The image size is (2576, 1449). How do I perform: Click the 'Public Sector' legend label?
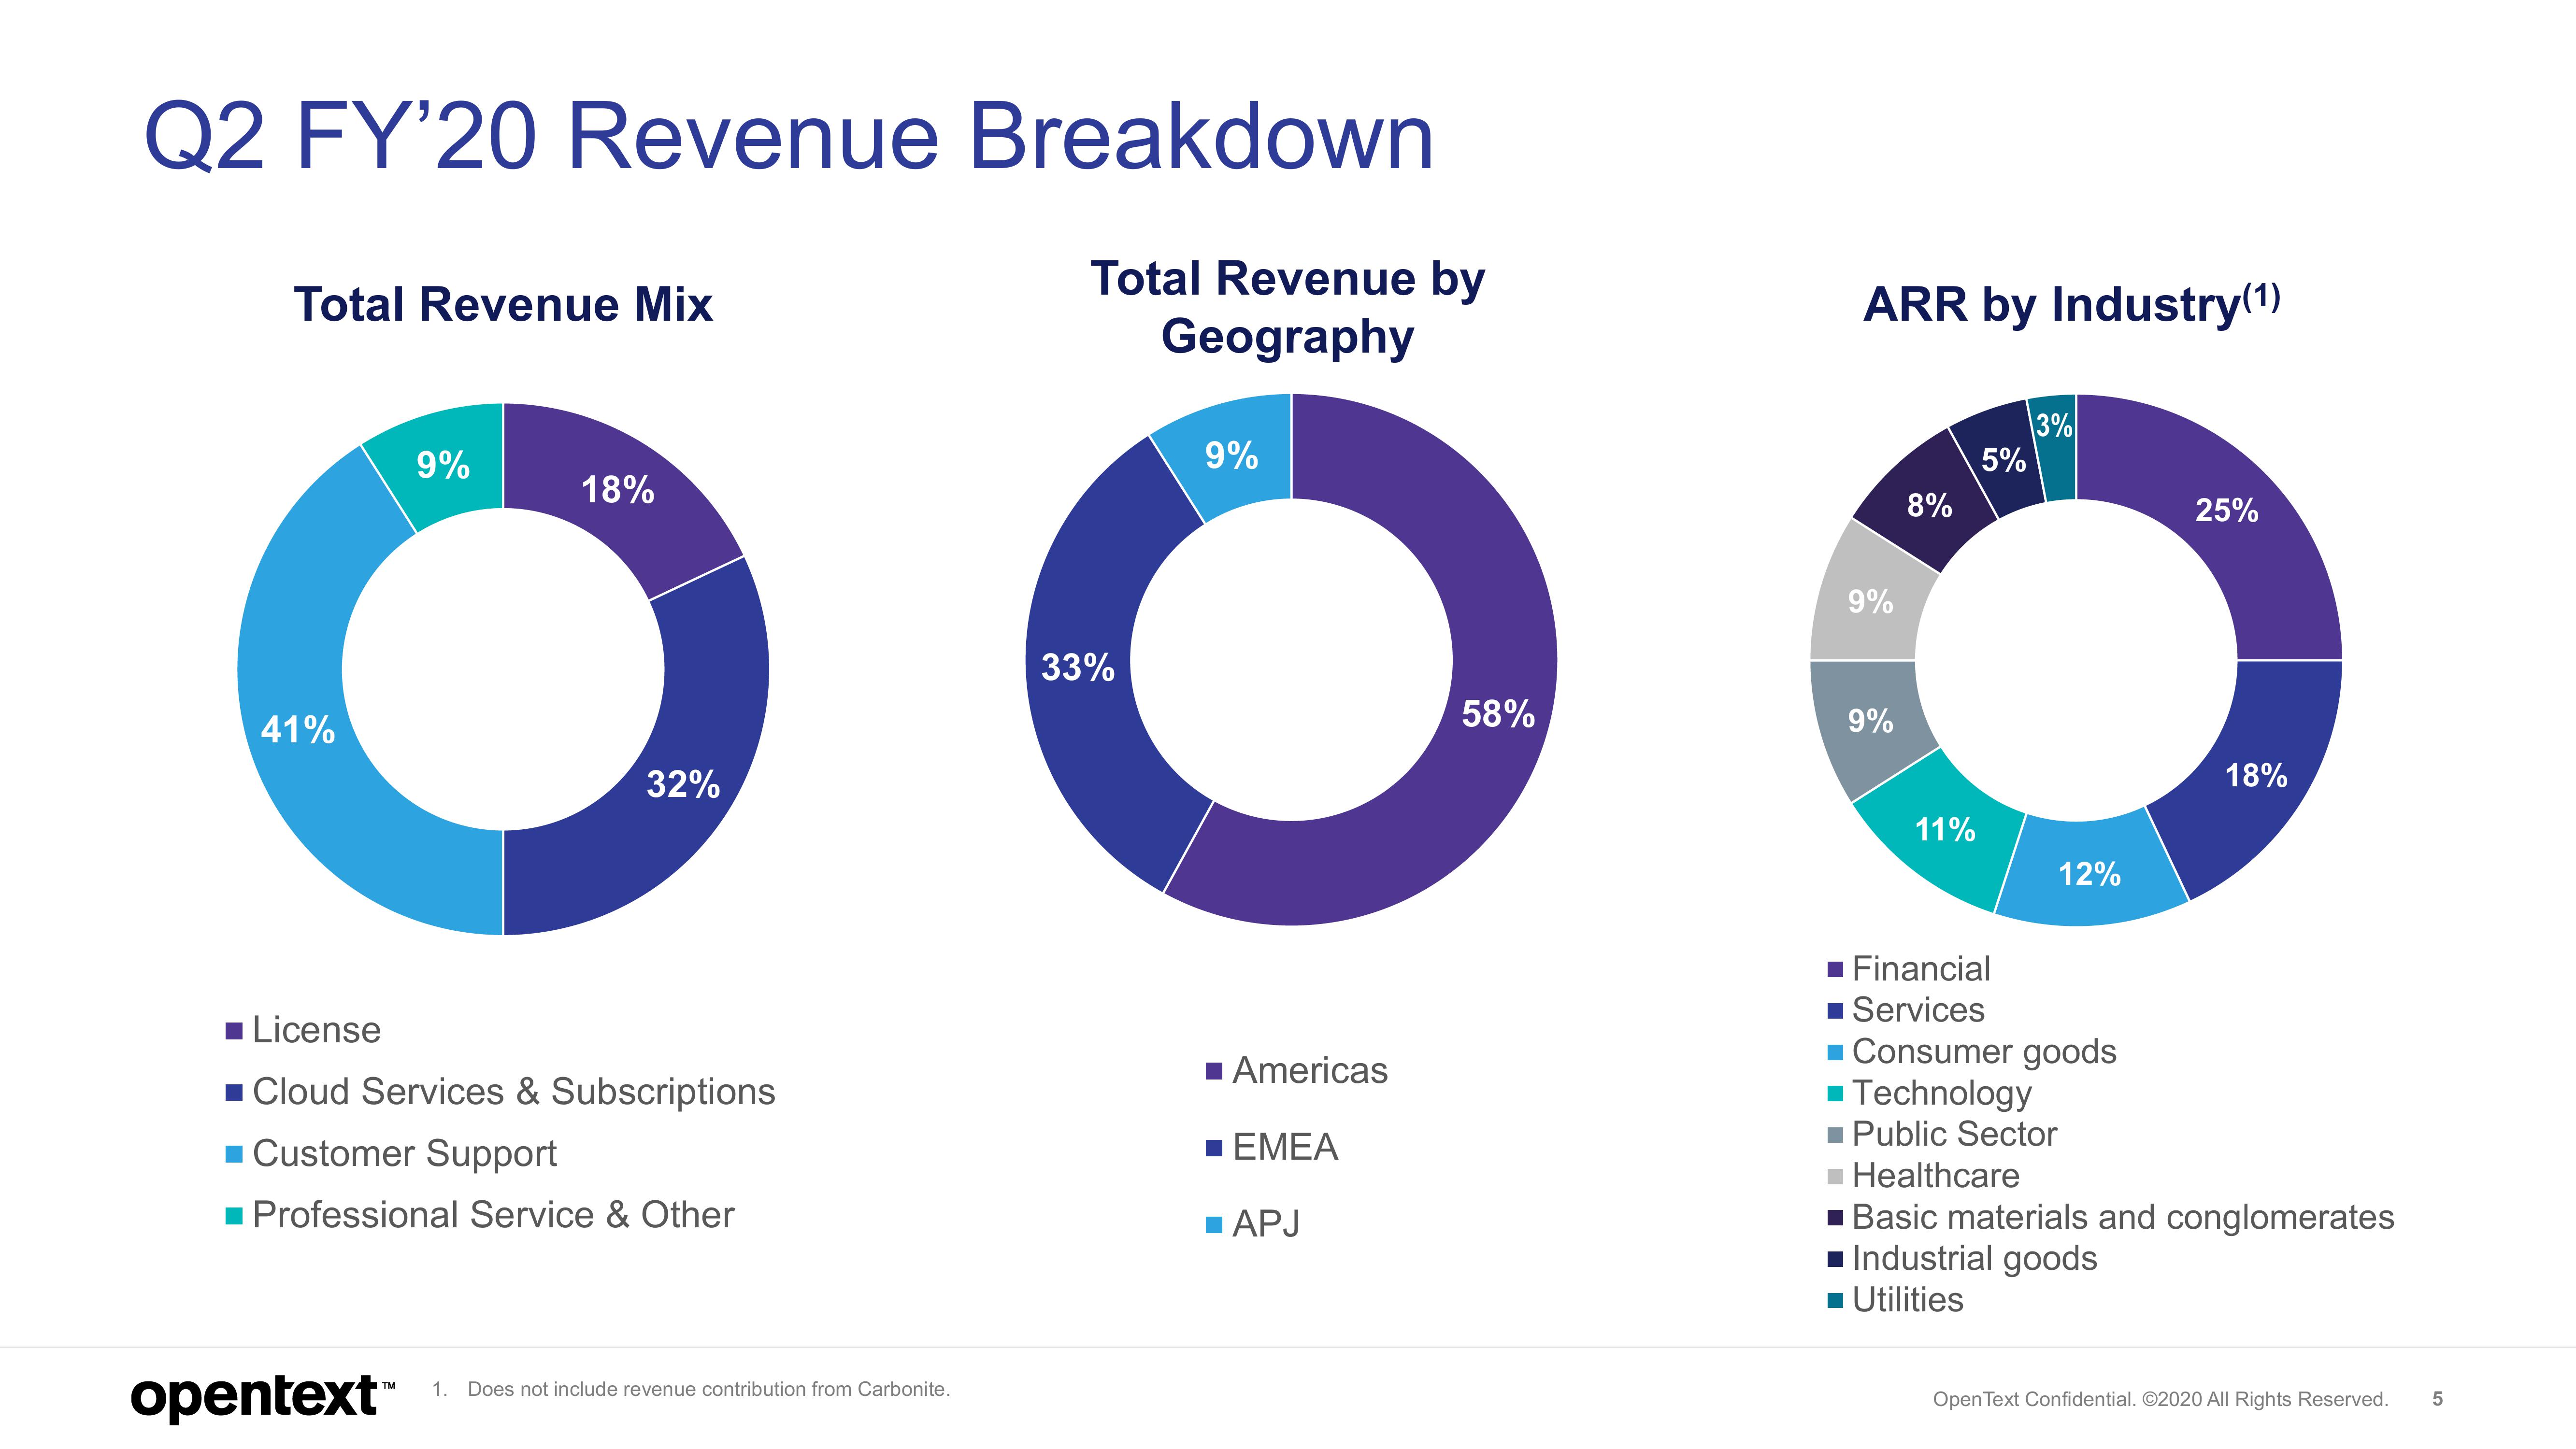1954,1135
